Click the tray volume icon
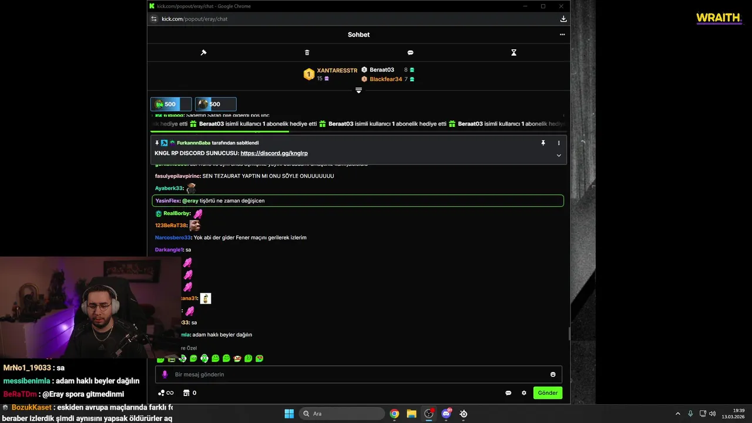The height and width of the screenshot is (423, 752). click(x=712, y=414)
